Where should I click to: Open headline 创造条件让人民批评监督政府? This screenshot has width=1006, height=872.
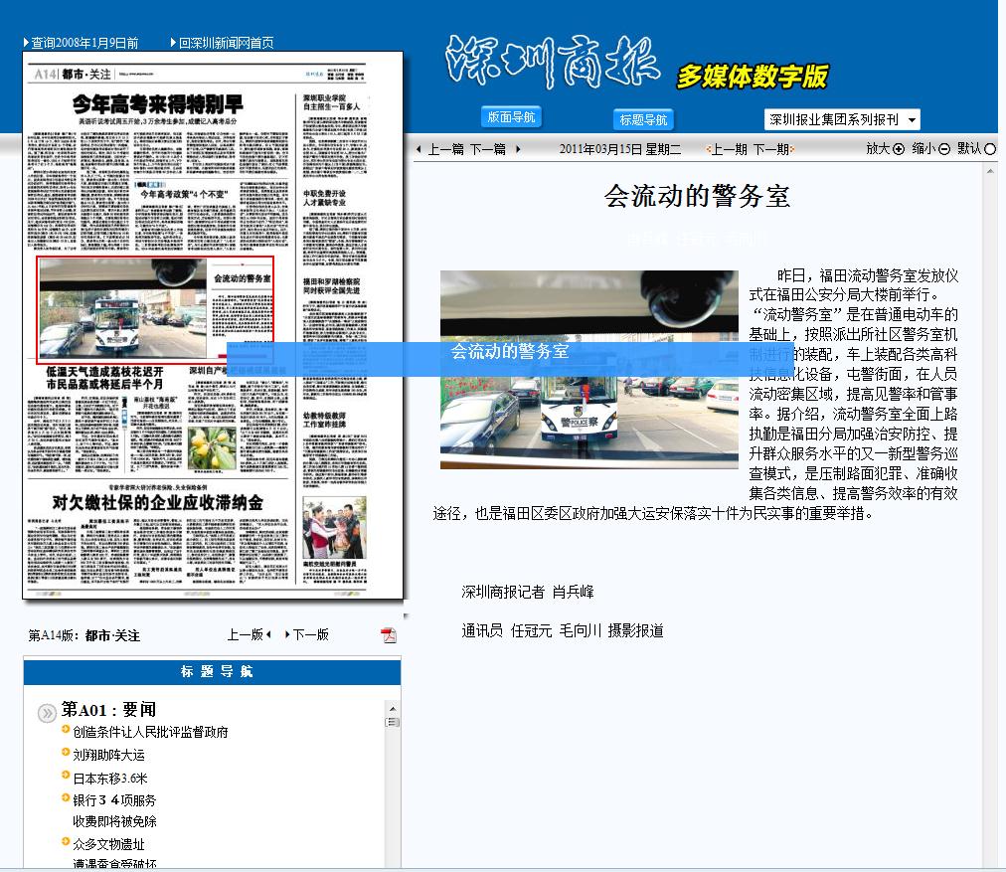[150, 732]
